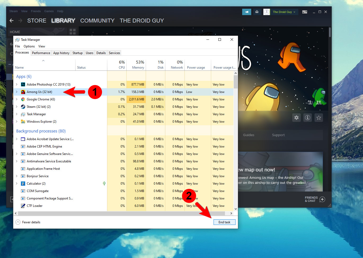Select the Among Us (32 bit) process
363x258 pixels.
coord(40,92)
